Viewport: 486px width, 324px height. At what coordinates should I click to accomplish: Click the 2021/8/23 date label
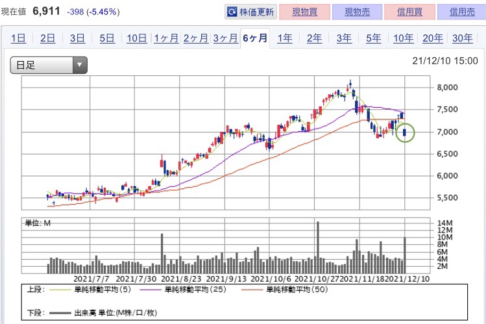pos(181,279)
